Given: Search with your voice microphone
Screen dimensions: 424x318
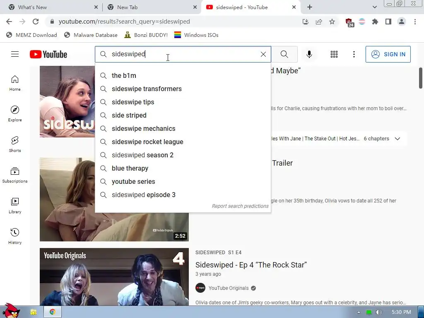Looking at the screenshot, I should (x=309, y=54).
